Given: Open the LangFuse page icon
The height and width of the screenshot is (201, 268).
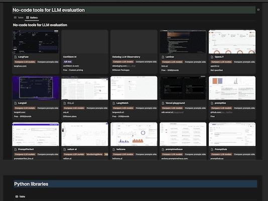Looking at the screenshot, I should pyautogui.click(x=16, y=57).
